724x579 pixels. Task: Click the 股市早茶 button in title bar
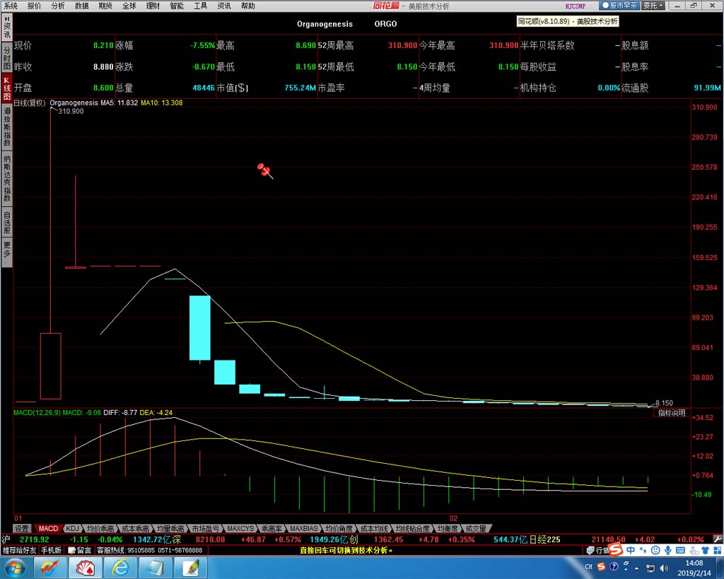pyautogui.click(x=619, y=6)
